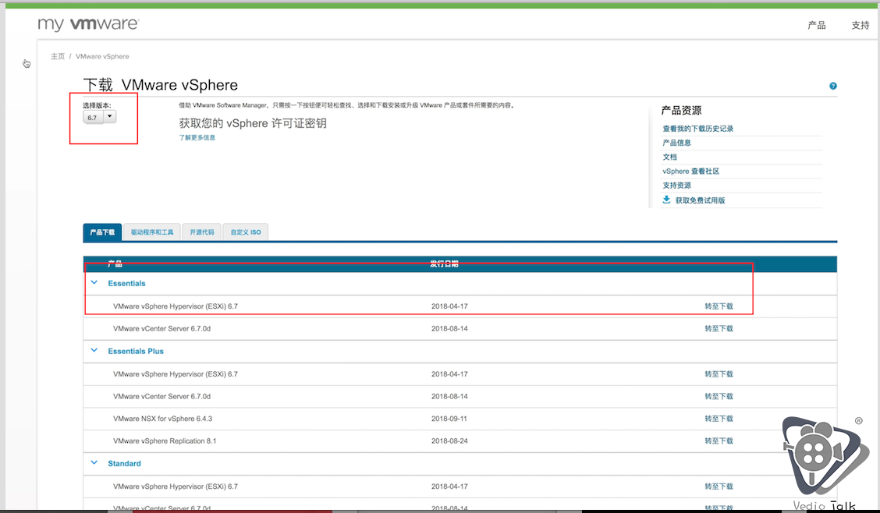Open 产品信息 resource link
880x513 pixels.
676,143
